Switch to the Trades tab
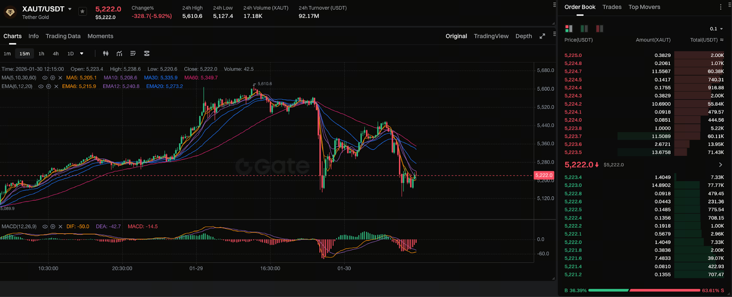Viewport: 732px width, 297px height. (612, 7)
